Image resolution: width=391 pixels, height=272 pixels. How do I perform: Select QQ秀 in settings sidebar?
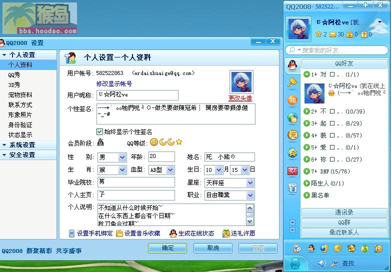tap(14, 75)
